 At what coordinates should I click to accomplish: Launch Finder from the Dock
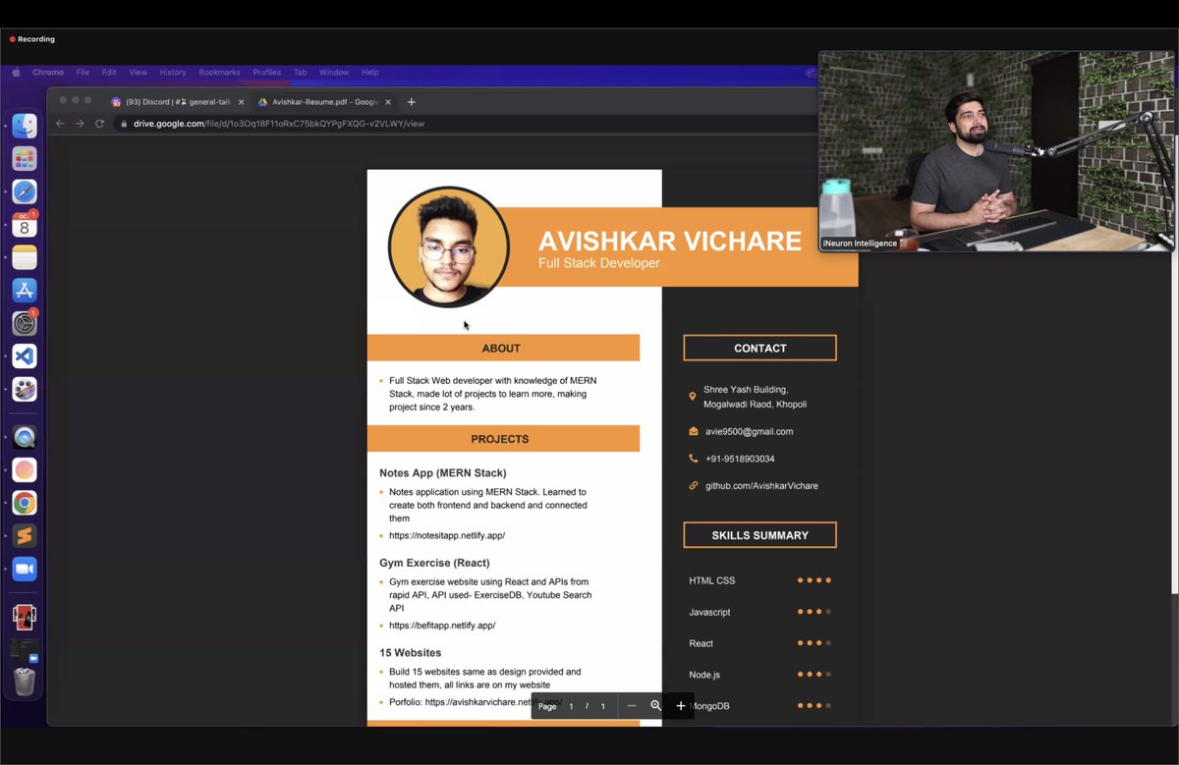tap(24, 125)
